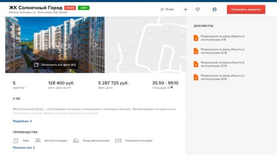This screenshot has width=277, height=155.
Task: Open Посмотреть все фото (42) gallery
Action: click(55, 65)
